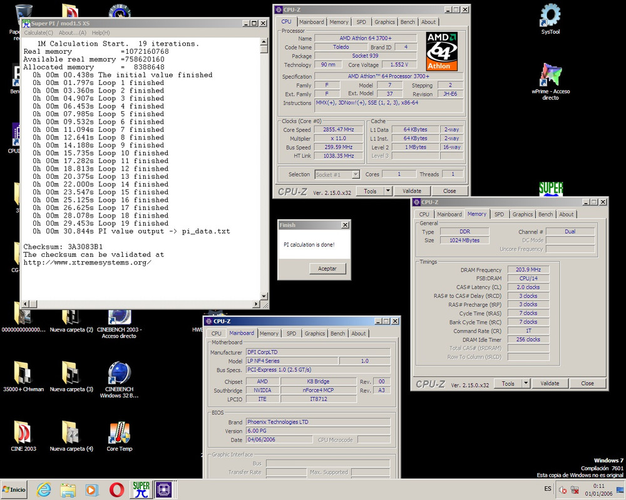This screenshot has width=626, height=500.
Task: Open Nueva carpeta (2) folder
Action: pos(71,321)
